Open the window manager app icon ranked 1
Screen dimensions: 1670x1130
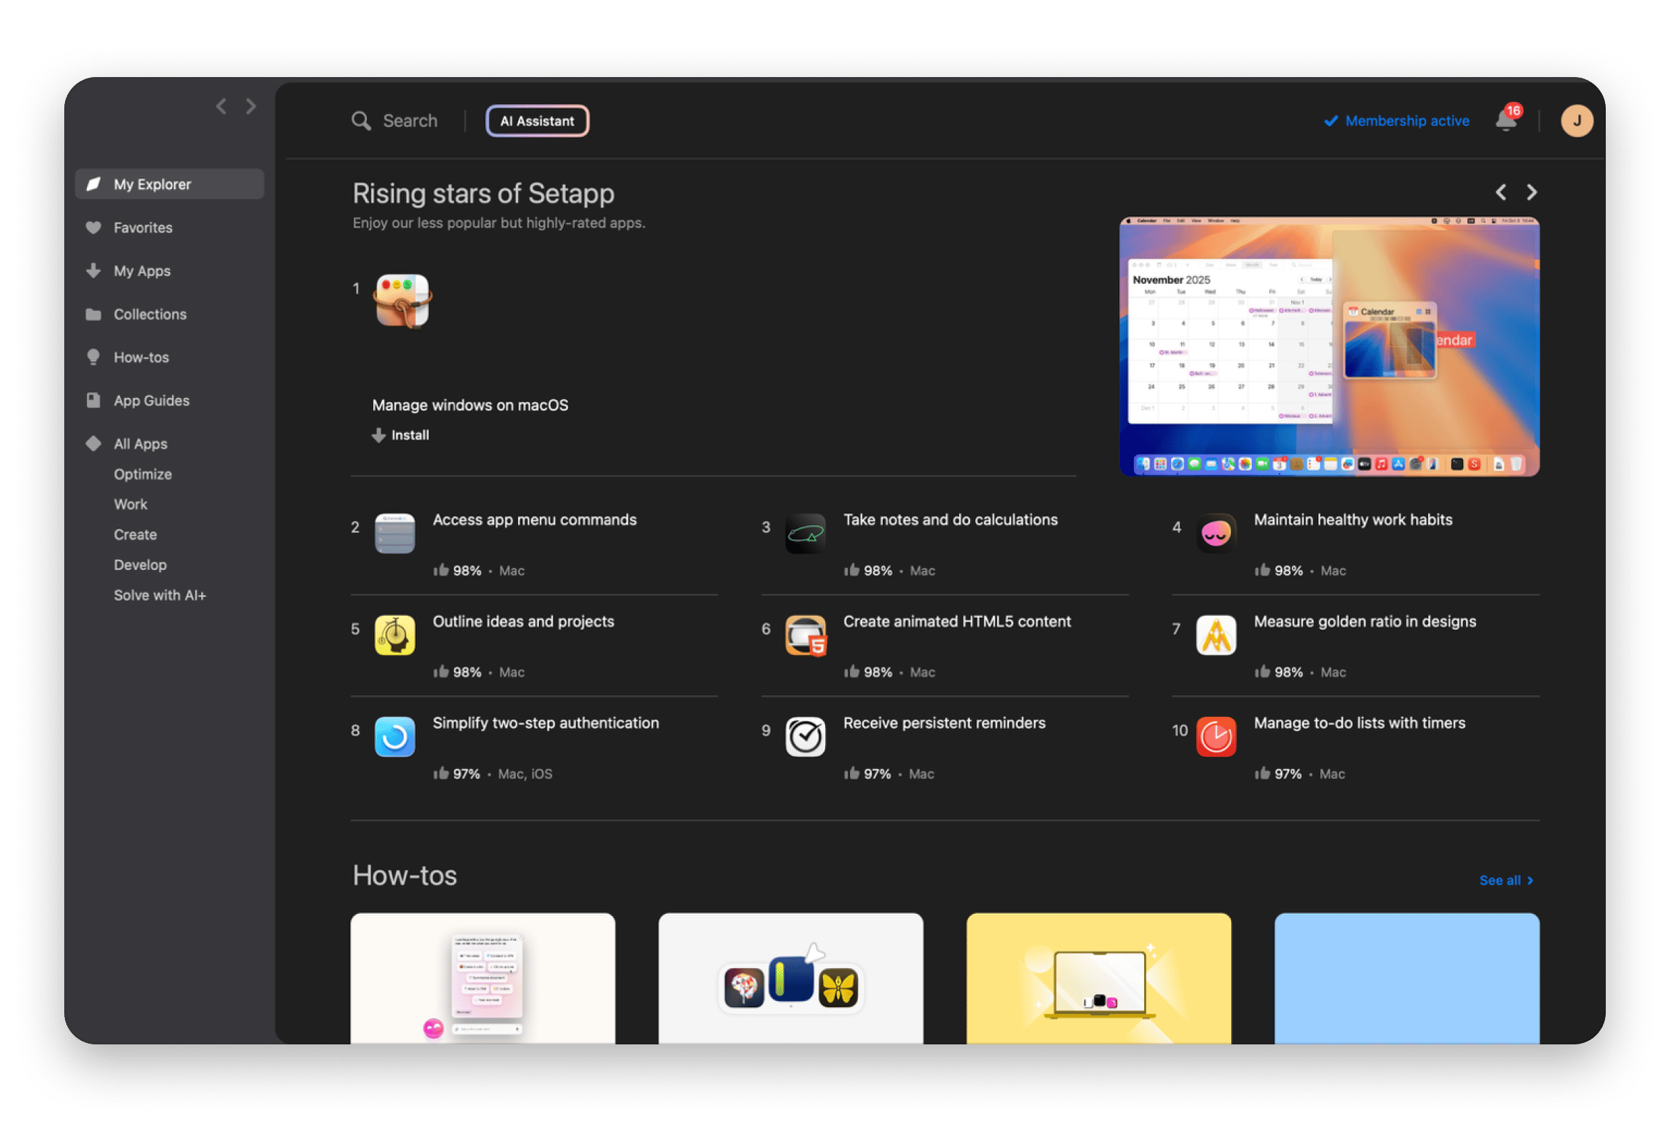click(x=403, y=300)
